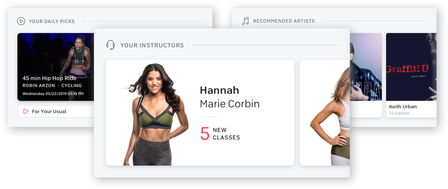
Task: Click the 13 classes label under Keith Urban
Action: point(399,113)
